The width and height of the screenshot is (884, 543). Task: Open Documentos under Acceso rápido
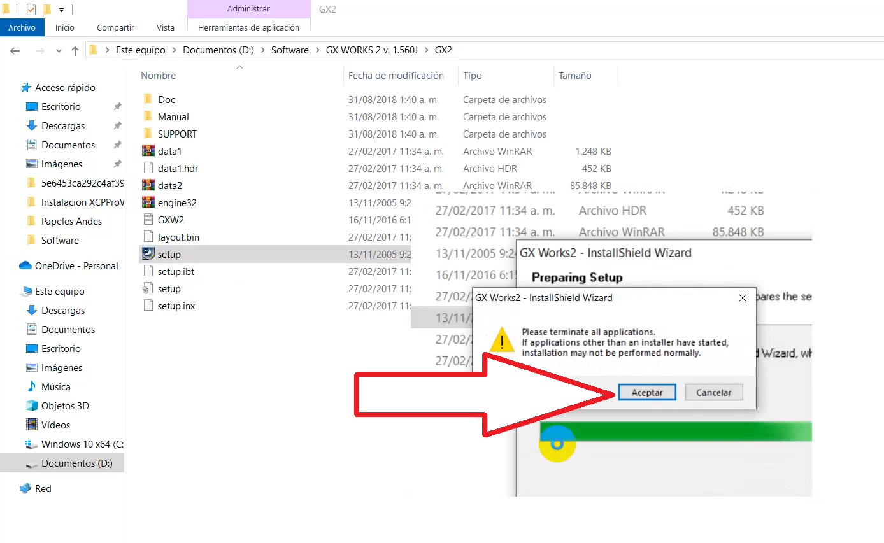(68, 145)
